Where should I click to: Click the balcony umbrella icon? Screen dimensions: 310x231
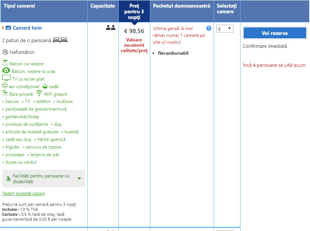[5, 63]
